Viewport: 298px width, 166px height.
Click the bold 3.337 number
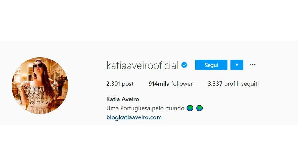[215, 84]
